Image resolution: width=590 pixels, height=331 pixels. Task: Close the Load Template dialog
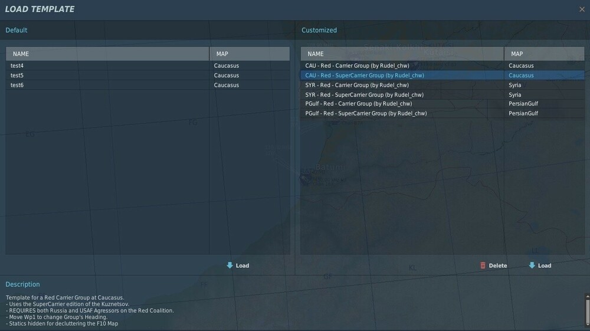pyautogui.click(x=582, y=9)
